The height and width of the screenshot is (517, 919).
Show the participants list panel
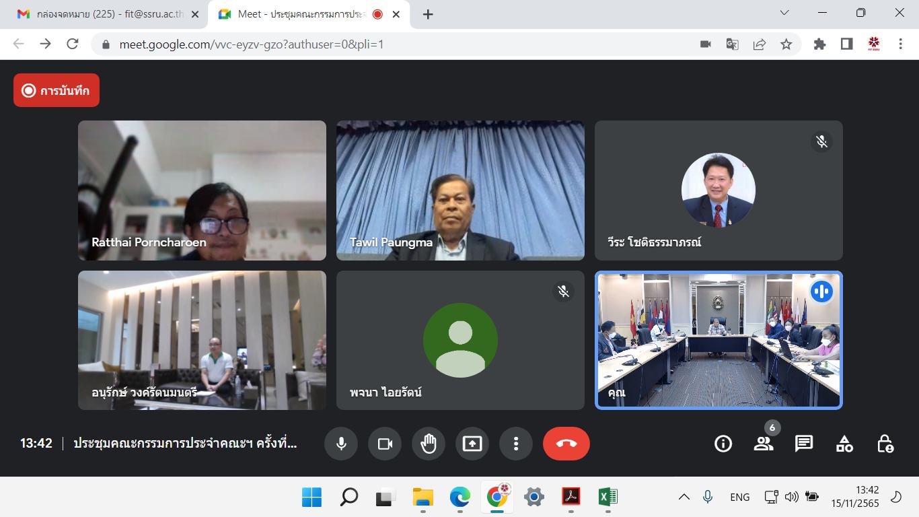pyautogui.click(x=764, y=444)
